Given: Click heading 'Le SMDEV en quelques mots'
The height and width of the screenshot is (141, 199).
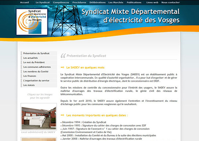Looking at the screenshot, I should [85, 68].
